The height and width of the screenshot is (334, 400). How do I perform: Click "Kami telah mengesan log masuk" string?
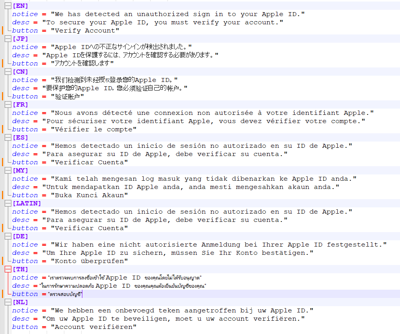(x=204, y=179)
